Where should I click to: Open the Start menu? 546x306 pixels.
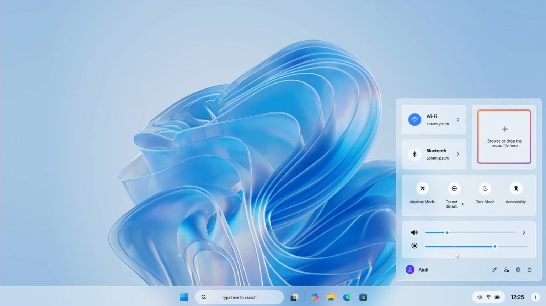pyautogui.click(x=184, y=297)
